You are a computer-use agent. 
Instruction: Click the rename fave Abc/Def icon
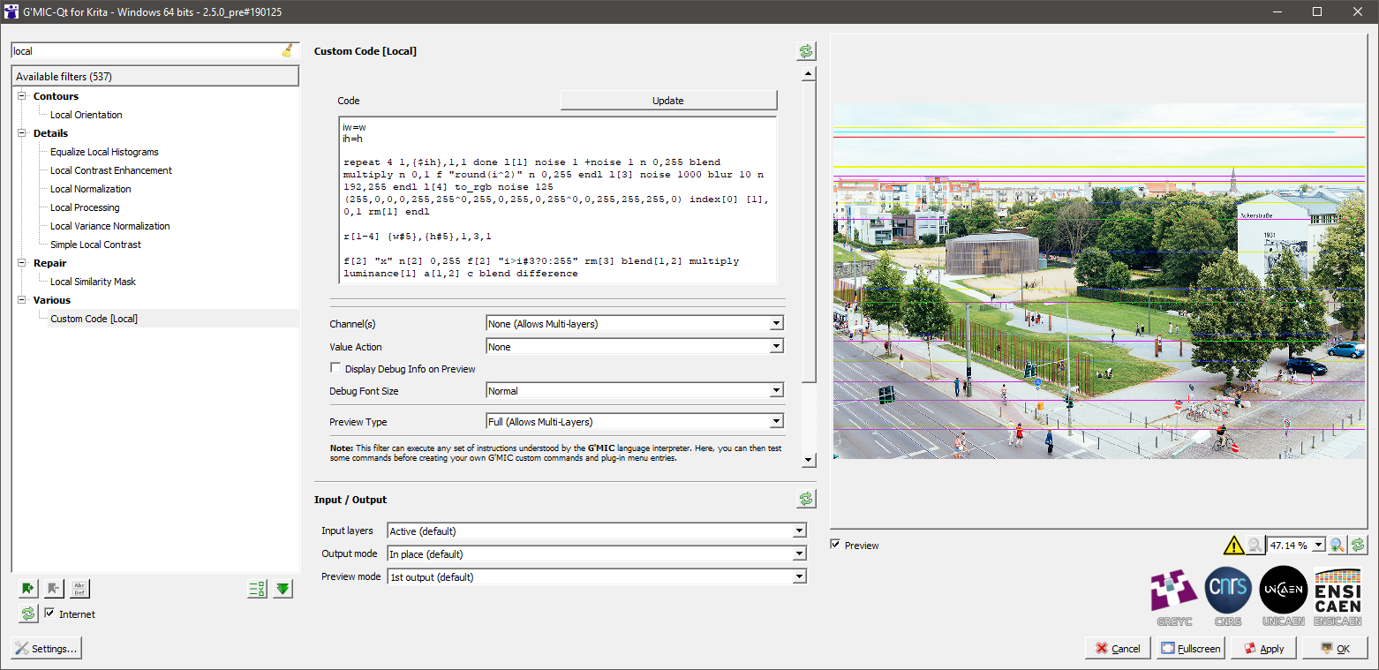[x=79, y=589]
